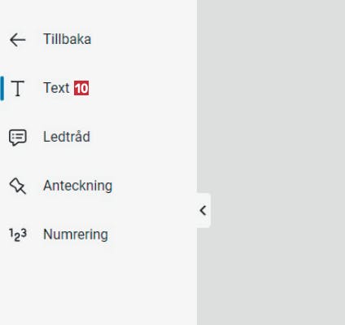Click the blue active indicator next to Text
The height and width of the screenshot is (325, 345).
2,89
